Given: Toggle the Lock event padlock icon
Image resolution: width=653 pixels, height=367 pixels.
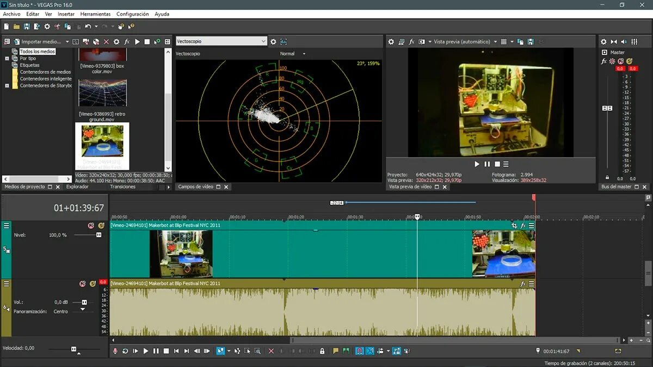Looking at the screenshot, I should [x=322, y=351].
